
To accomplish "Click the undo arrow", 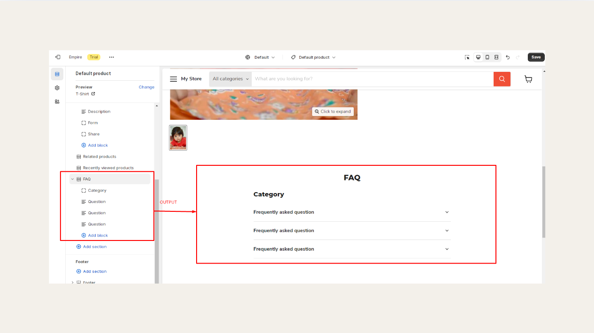I will (x=508, y=57).
